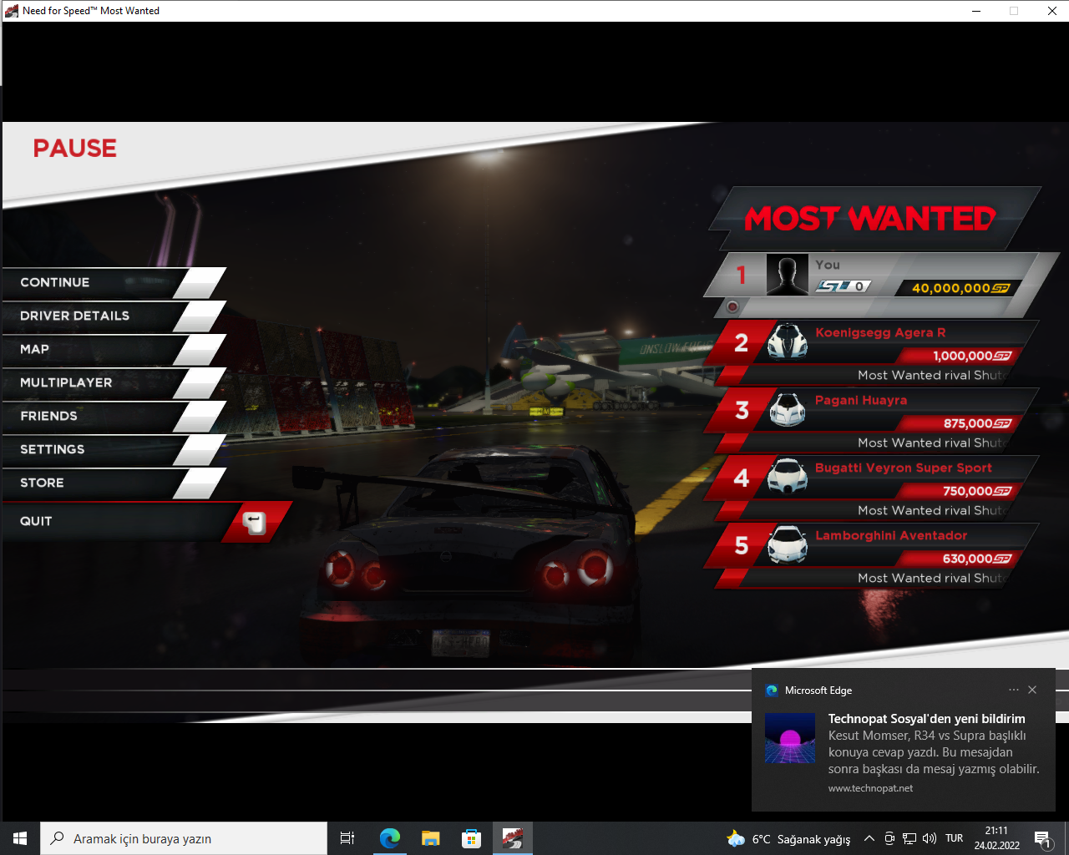Click the taskbar search box

[x=184, y=838]
